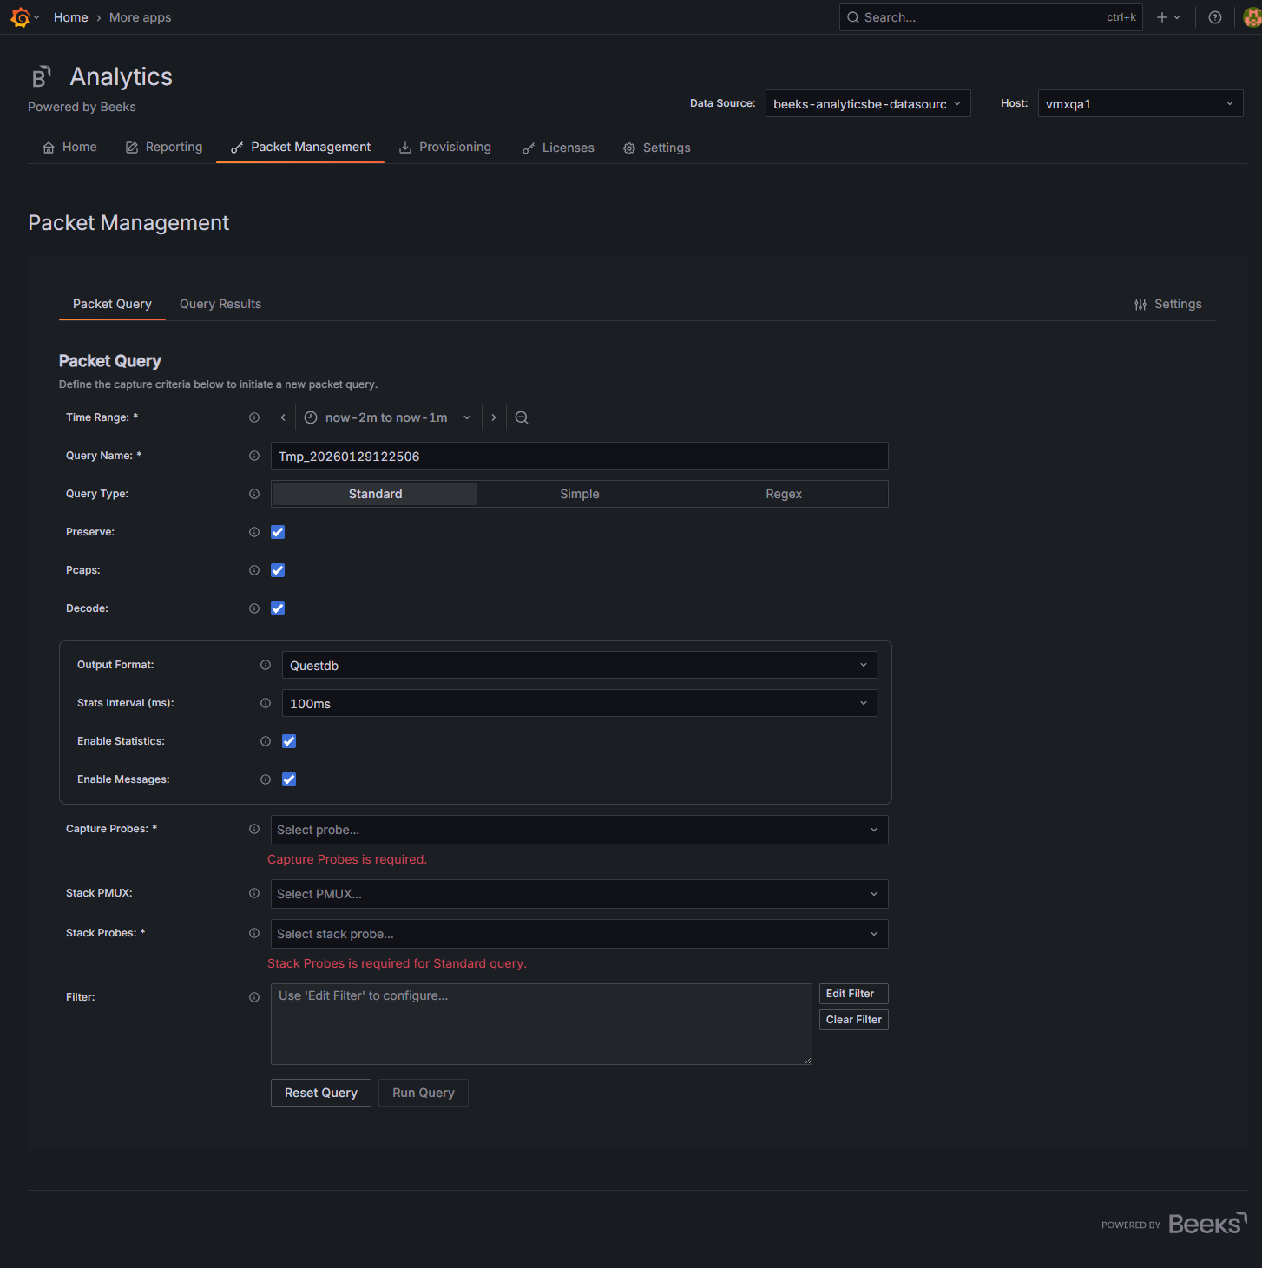Disable the Enable Statistics checkbox
The width and height of the screenshot is (1262, 1268).
click(x=289, y=741)
